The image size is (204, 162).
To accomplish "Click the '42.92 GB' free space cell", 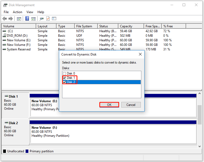I will click(x=152, y=31).
